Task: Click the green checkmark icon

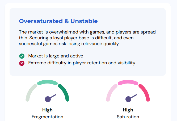Action: pos(22,56)
